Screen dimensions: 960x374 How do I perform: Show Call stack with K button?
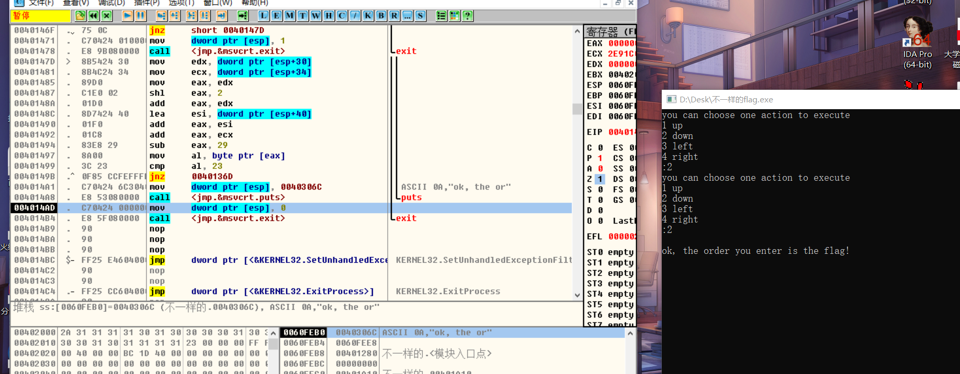[368, 16]
